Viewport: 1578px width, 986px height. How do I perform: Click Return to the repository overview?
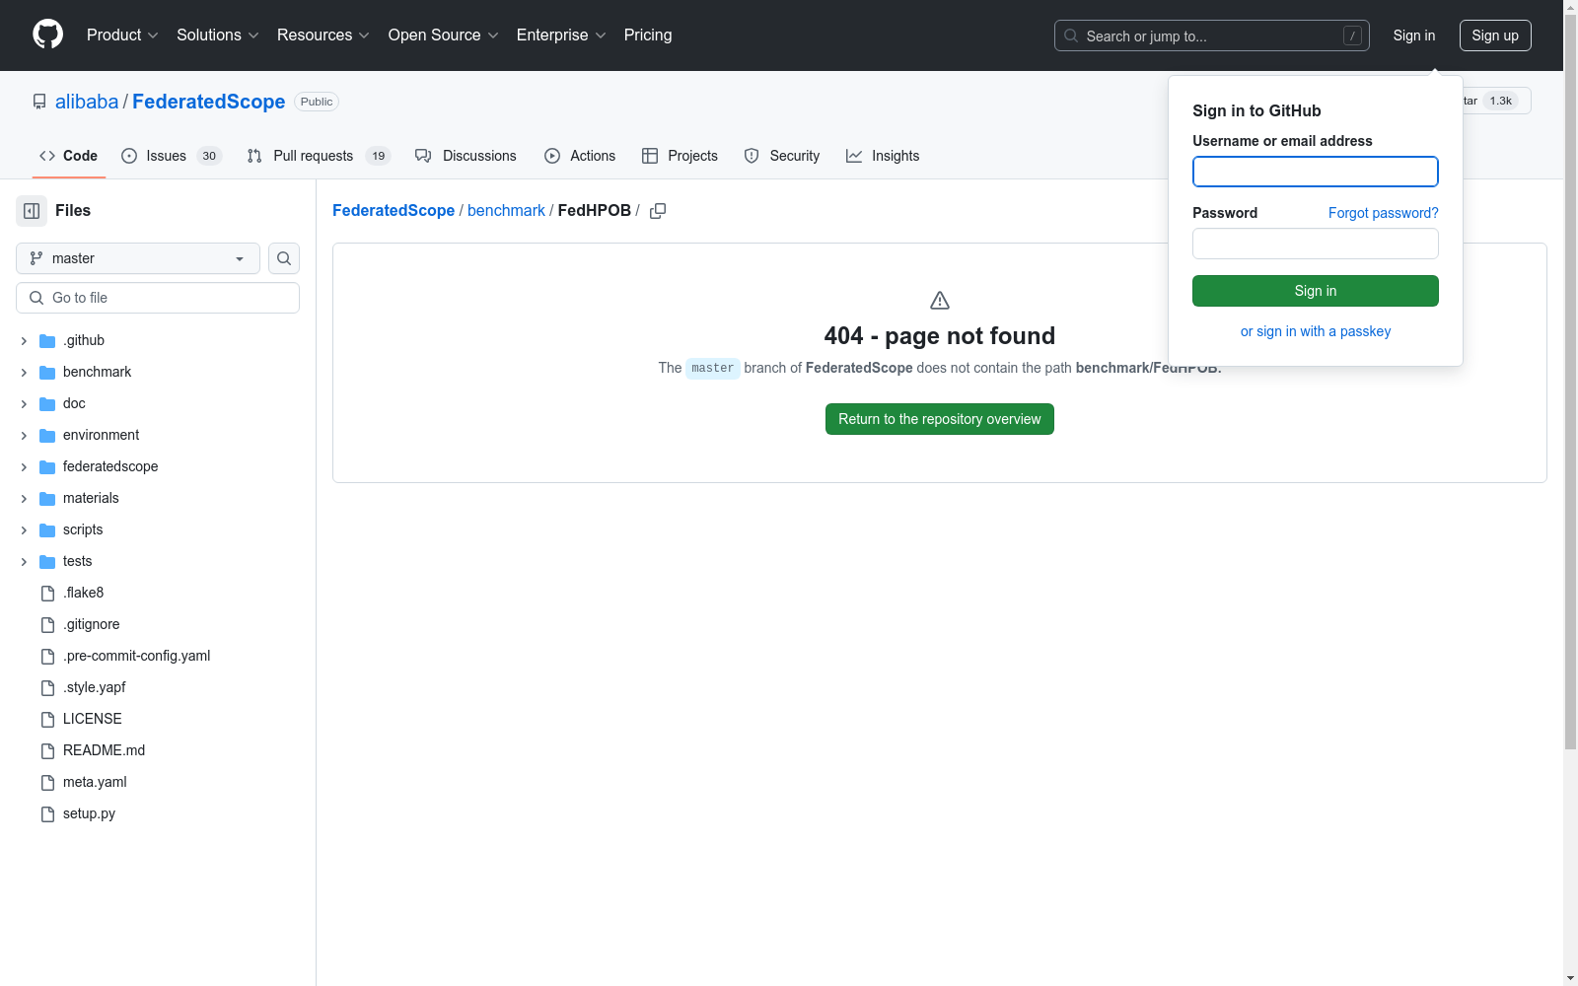(x=940, y=419)
